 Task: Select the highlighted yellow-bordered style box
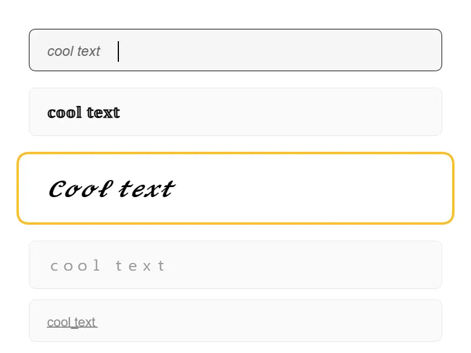tap(235, 188)
